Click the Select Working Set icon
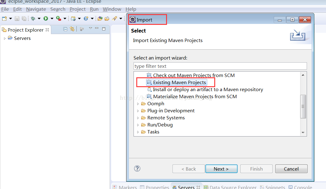 point(82,29)
